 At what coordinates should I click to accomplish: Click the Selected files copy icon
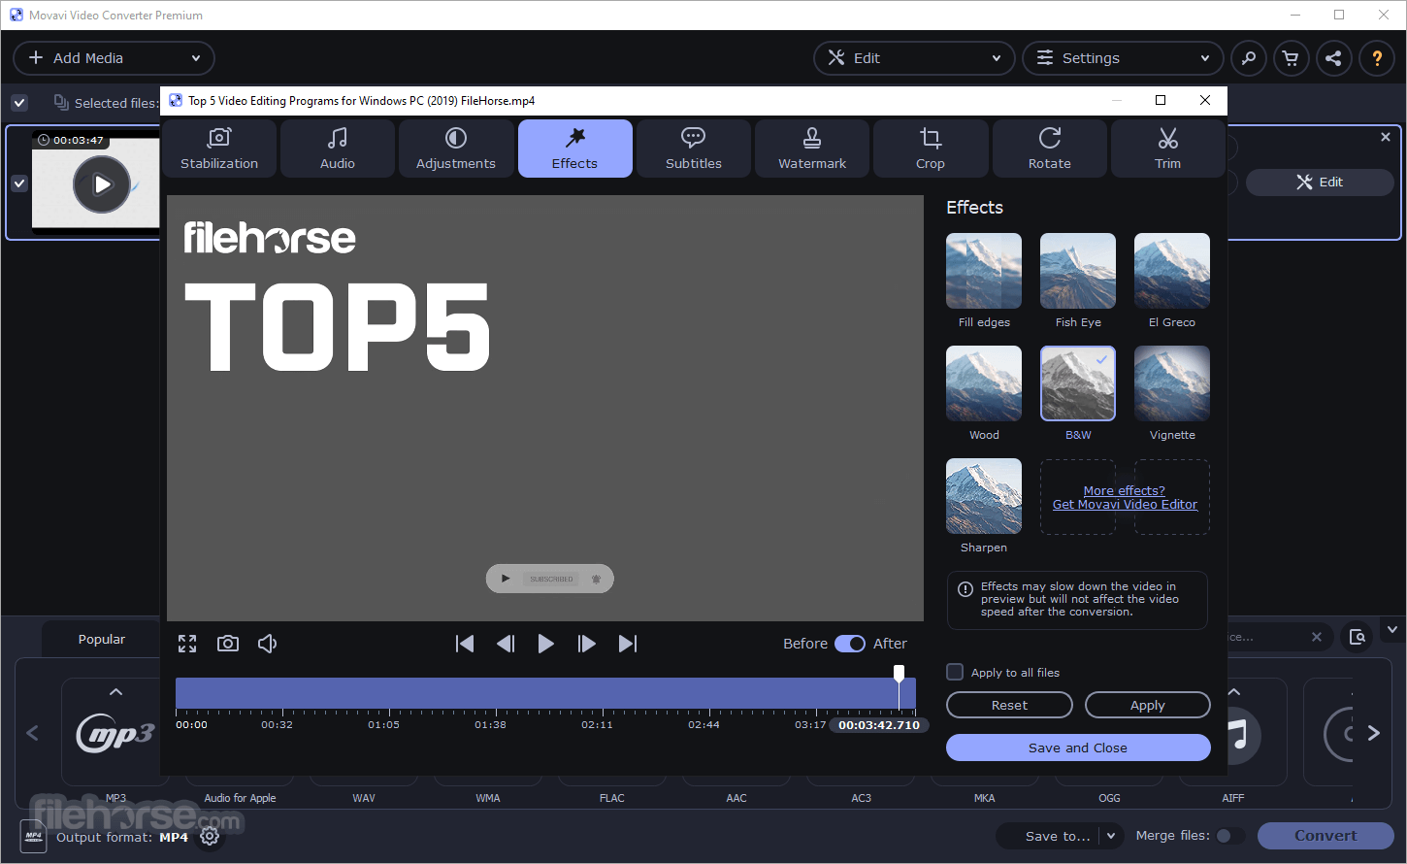coord(61,102)
